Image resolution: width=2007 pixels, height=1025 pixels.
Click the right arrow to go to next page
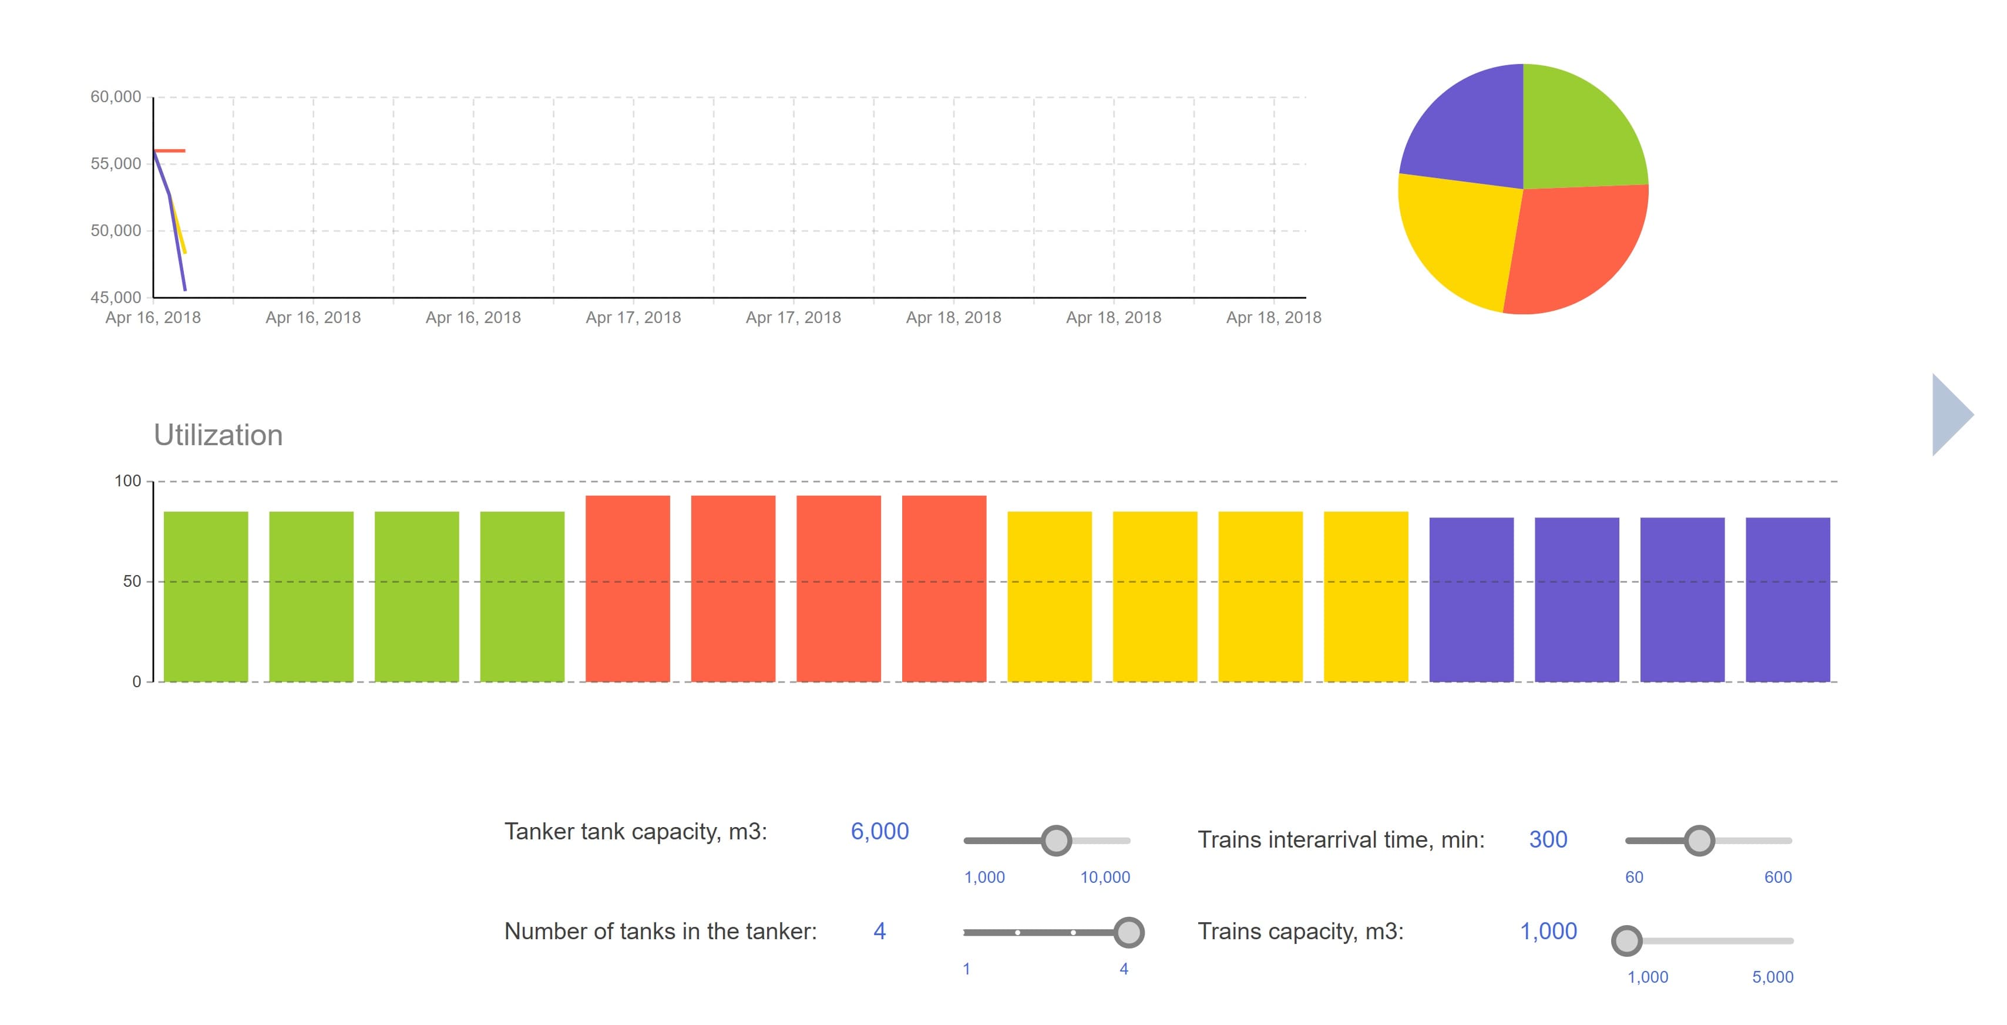coord(1950,414)
